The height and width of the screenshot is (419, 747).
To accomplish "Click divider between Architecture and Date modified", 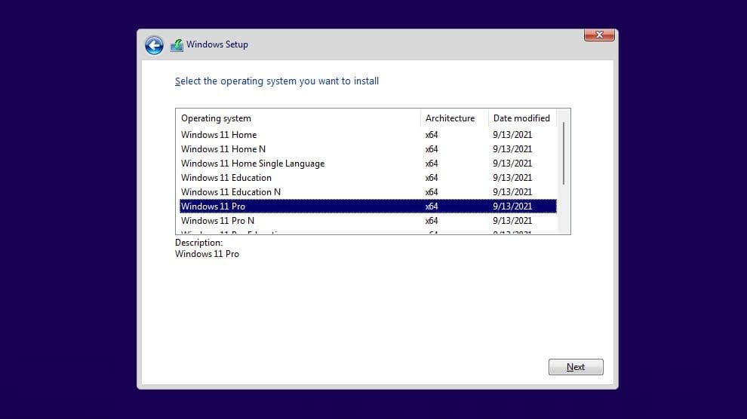I will [489, 118].
